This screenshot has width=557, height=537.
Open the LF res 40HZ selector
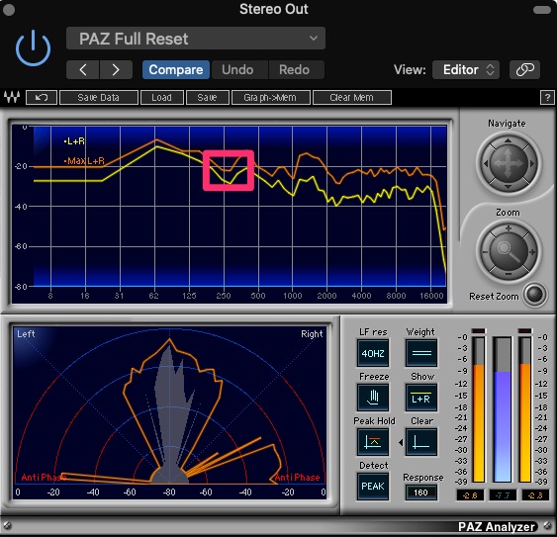point(373,353)
